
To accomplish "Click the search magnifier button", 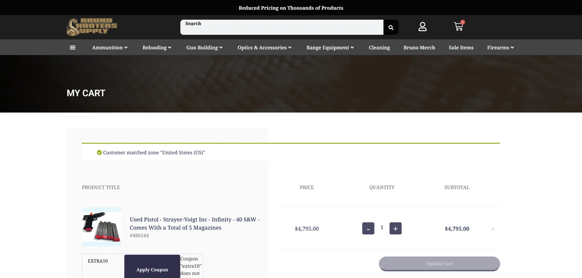I will [391, 27].
